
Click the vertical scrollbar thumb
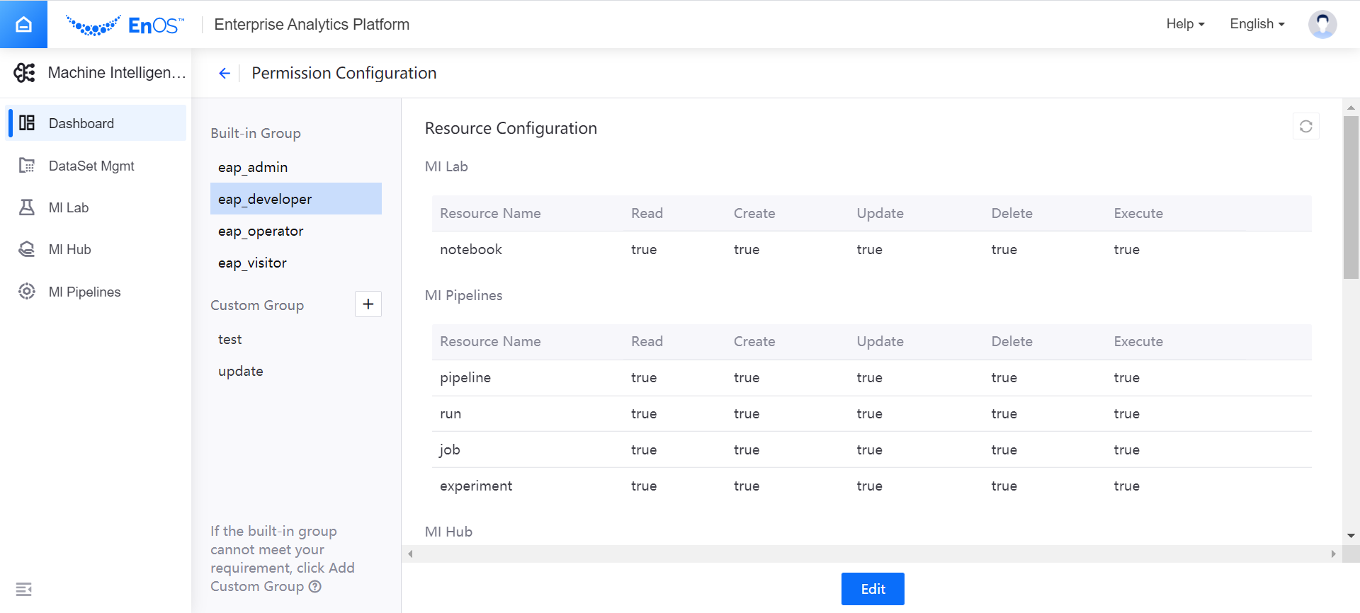[x=1351, y=197]
